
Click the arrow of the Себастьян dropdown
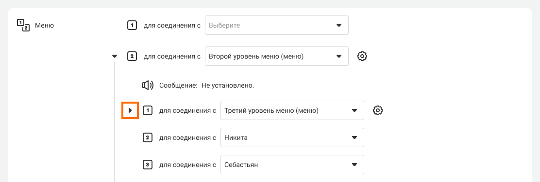coord(354,165)
